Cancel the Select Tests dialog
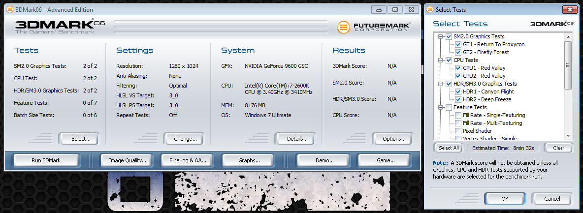This screenshot has height=213, width=583. tap(552, 199)
